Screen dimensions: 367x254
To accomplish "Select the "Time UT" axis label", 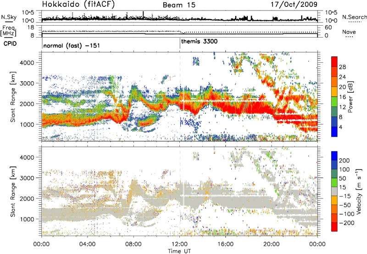I will pos(179,251).
